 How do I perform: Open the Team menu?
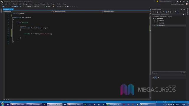[30, 4]
